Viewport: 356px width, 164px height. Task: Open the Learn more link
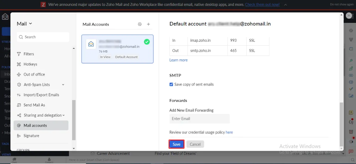(178, 60)
